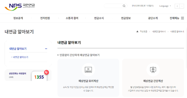The width and height of the screenshot is (187, 98).
Task: Click 모의계산 card description text
Action: coord(88,89)
